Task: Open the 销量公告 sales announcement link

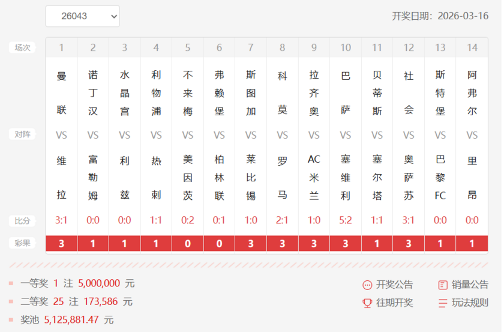Action: [470, 285]
